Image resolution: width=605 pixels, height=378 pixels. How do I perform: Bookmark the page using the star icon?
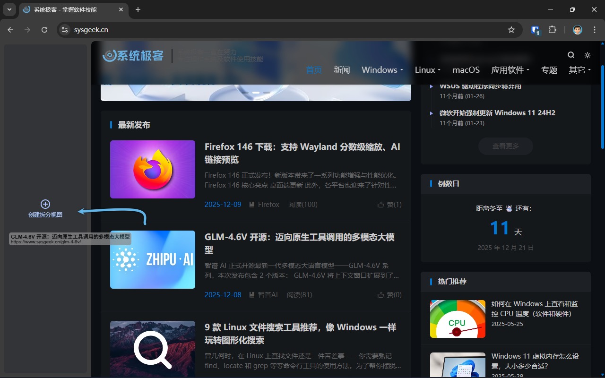(x=511, y=29)
